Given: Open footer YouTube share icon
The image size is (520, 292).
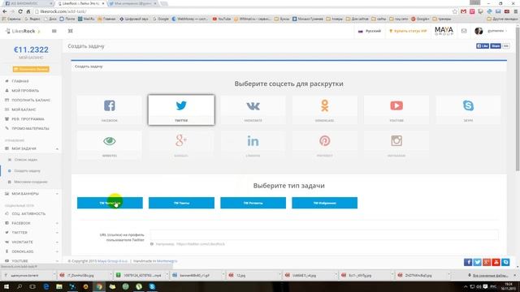Looking at the screenshot, I should [496, 262].
